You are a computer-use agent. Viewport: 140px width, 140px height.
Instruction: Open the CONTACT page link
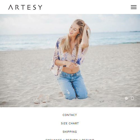(x=70, y=115)
